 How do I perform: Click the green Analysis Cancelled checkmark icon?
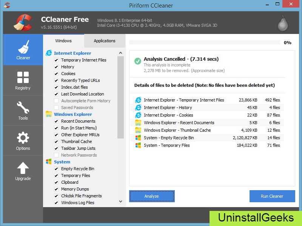click(x=138, y=61)
